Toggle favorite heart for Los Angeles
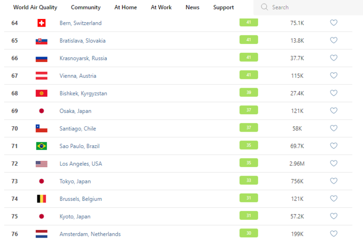363x242 pixels. pos(333,164)
